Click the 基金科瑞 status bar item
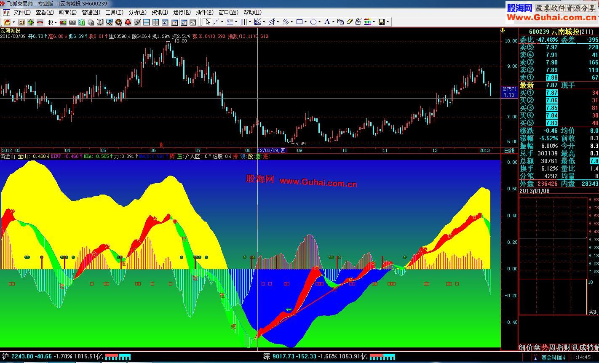The height and width of the screenshot is (363, 599). click(554, 358)
